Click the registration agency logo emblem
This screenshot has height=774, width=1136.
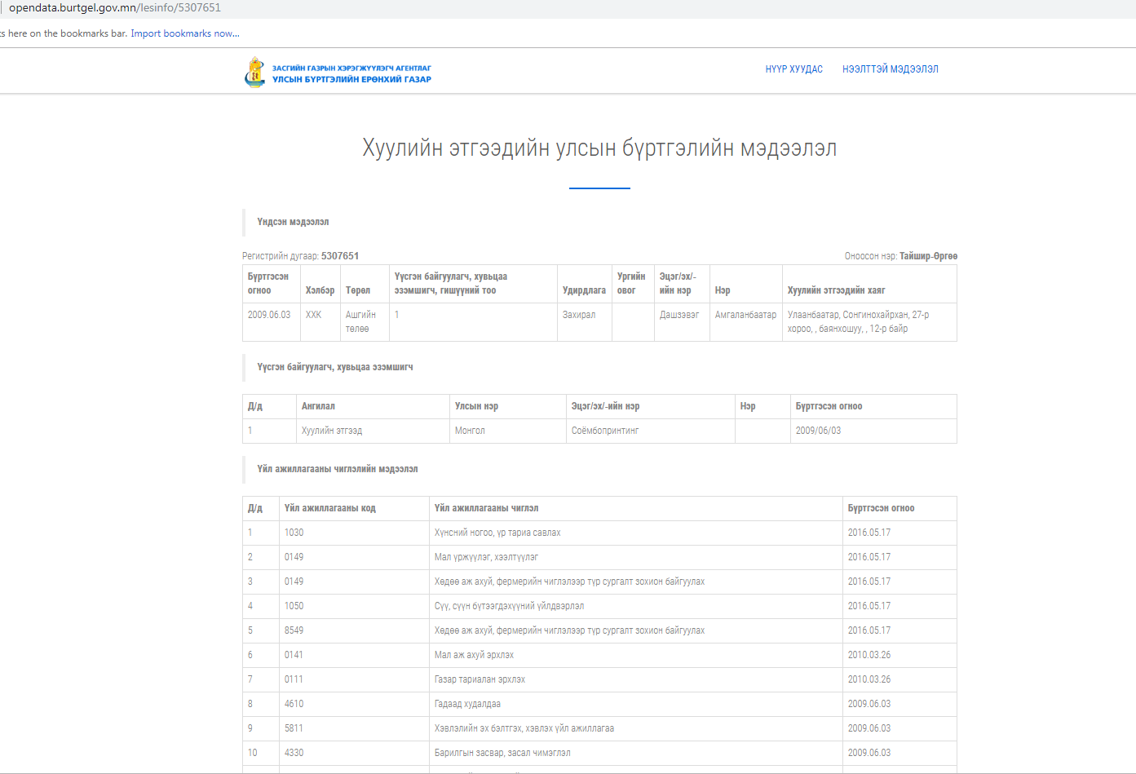point(255,73)
